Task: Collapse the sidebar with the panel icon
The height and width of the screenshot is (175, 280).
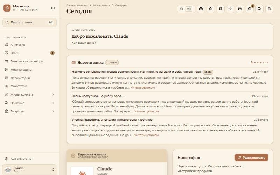Action: coord(53,8)
